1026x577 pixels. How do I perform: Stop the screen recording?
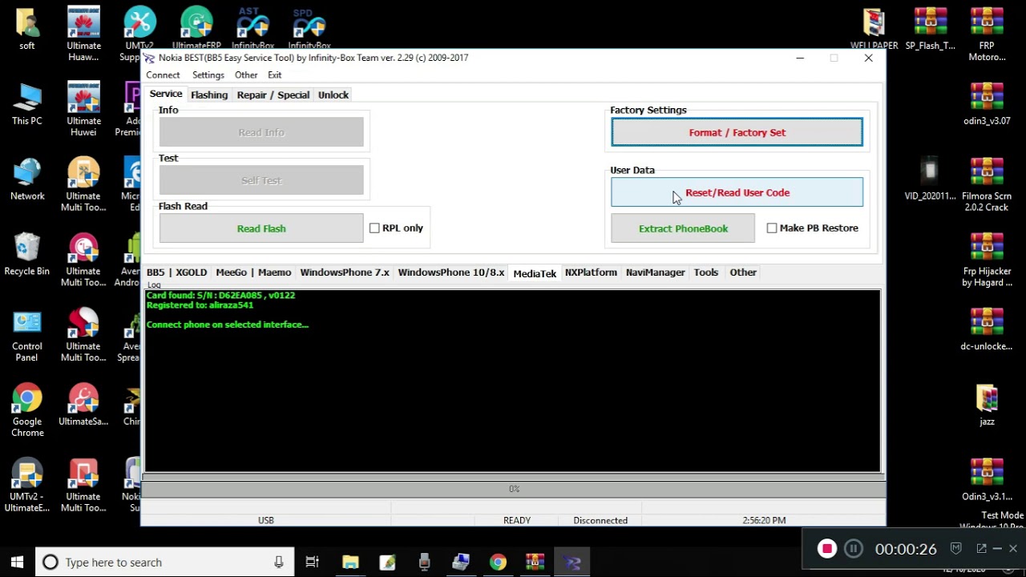[827, 549]
